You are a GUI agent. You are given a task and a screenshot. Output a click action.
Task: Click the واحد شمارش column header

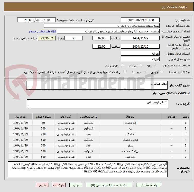(88, 117)
